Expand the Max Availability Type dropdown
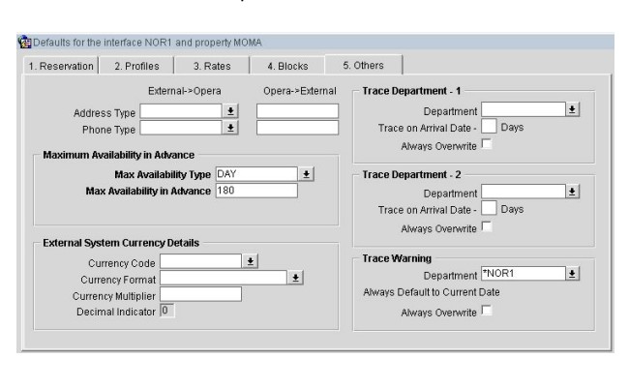 pos(306,174)
